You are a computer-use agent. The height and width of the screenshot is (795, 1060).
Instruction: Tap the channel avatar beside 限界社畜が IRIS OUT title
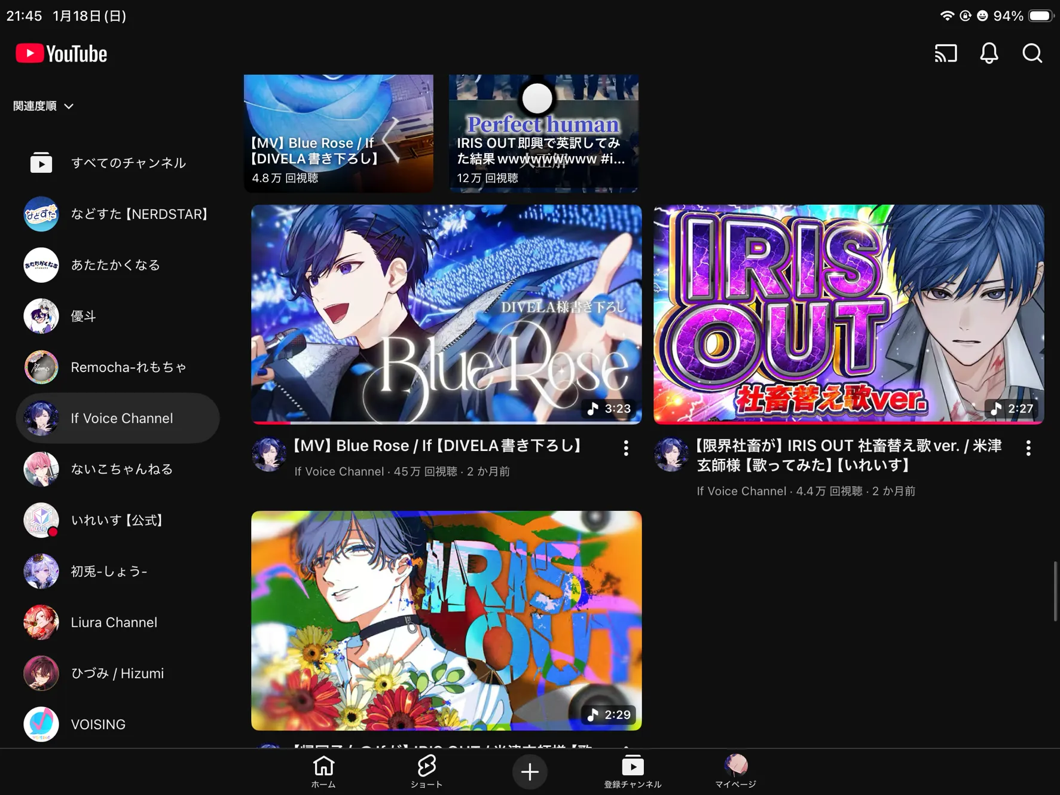click(x=671, y=454)
